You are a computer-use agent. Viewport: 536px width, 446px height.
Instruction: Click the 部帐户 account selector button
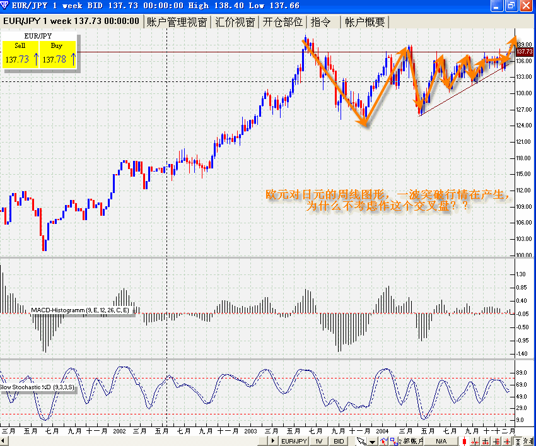click(x=411, y=441)
